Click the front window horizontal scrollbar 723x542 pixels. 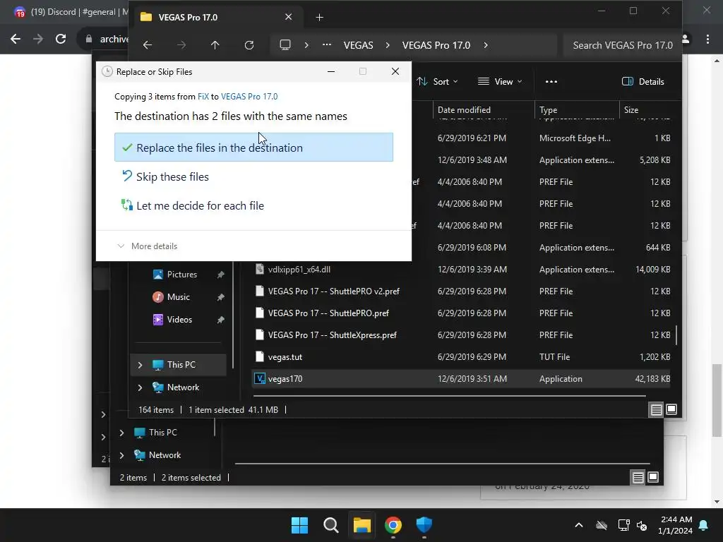[x=449, y=395]
